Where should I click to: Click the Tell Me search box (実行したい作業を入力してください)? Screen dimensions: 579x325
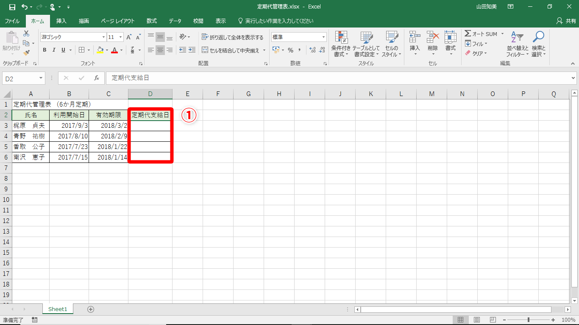click(x=276, y=21)
